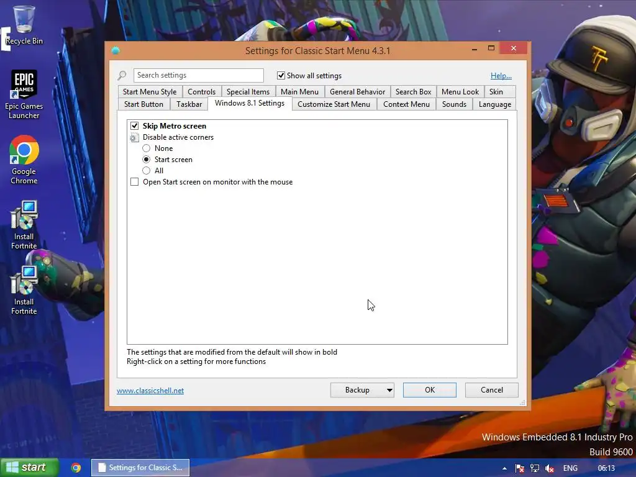Click the Classic Shell icon in the title bar
The height and width of the screenshot is (477, 636).
click(116, 51)
